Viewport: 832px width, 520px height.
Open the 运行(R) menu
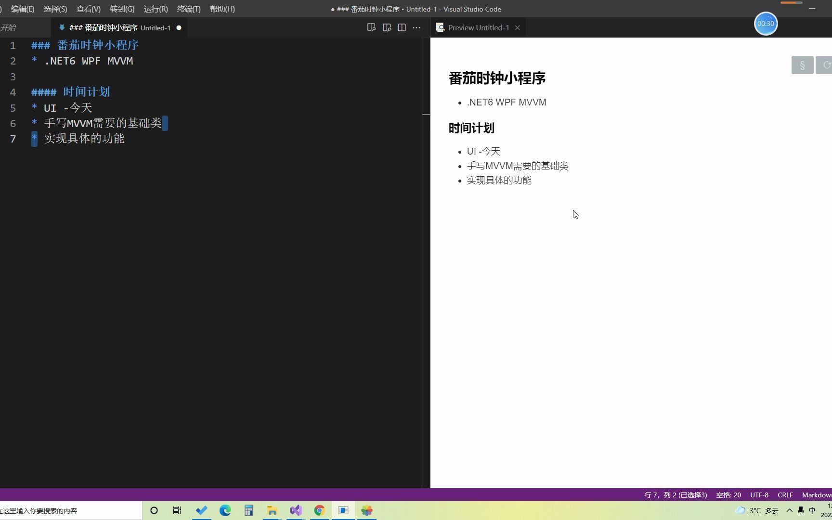[x=156, y=9]
